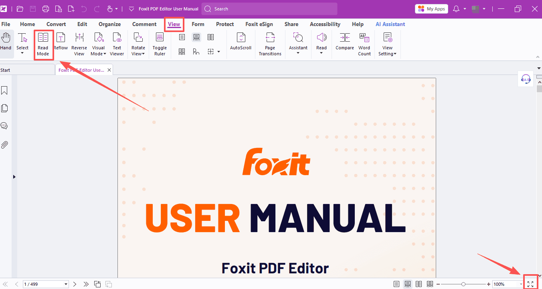Image resolution: width=542 pixels, height=289 pixels.
Task: Expand the Split view dropdown arrow
Action: pyautogui.click(x=218, y=51)
